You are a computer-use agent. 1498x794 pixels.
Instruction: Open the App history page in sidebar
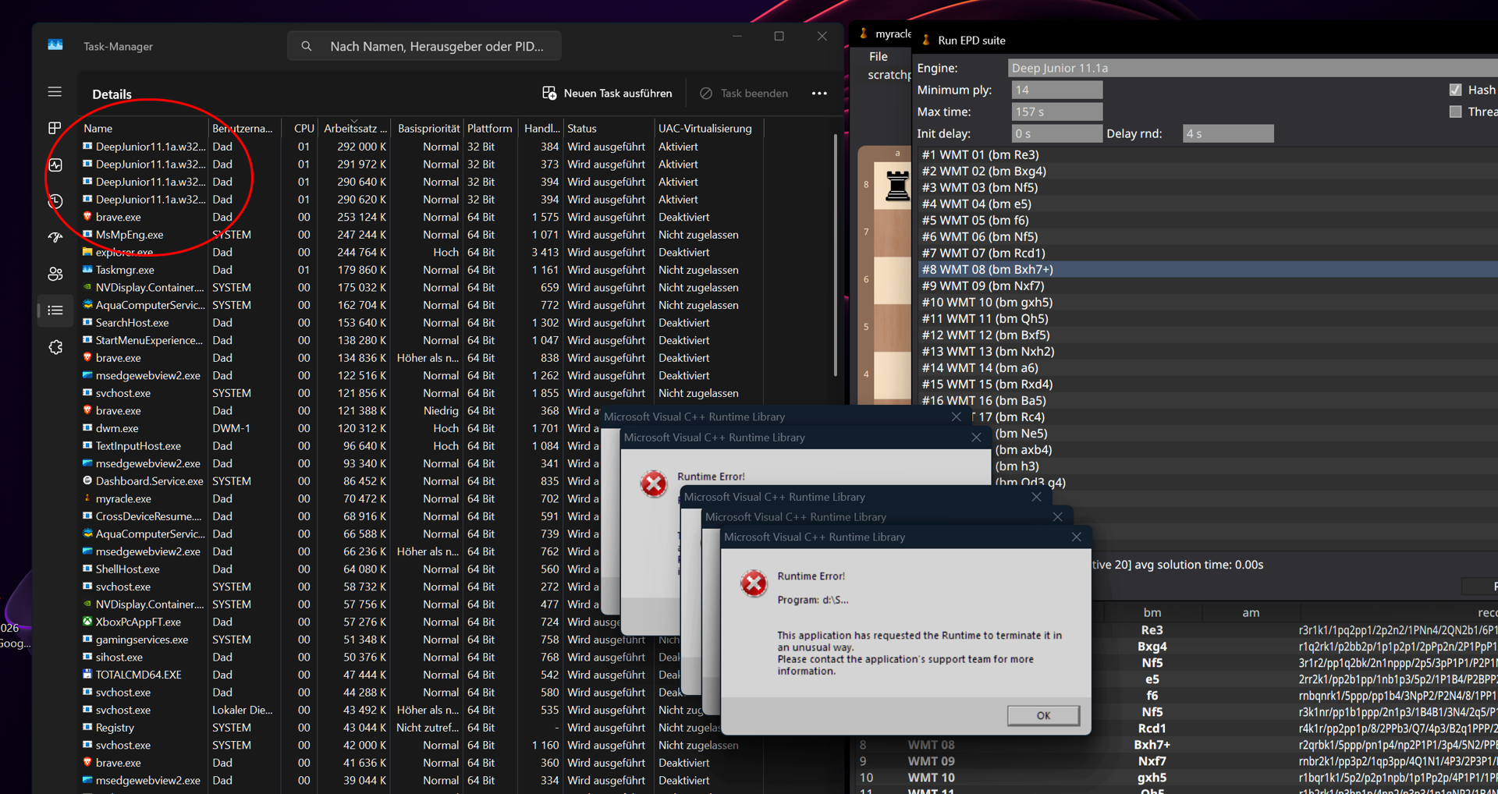pos(55,201)
